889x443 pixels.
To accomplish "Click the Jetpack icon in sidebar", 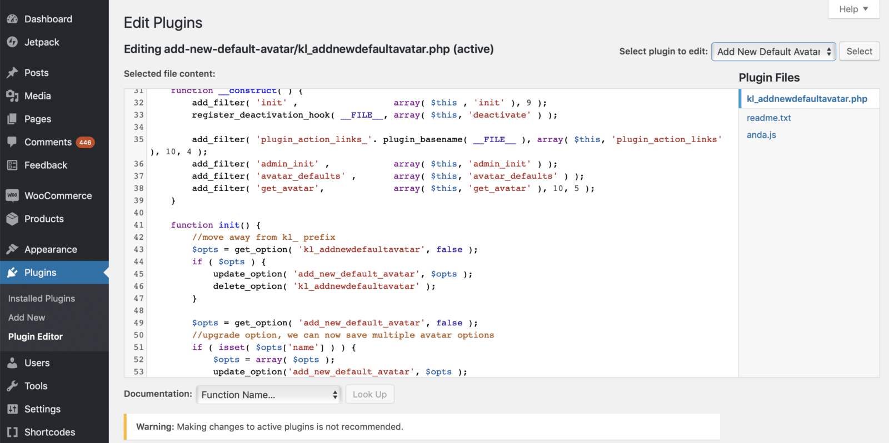I will [12, 42].
